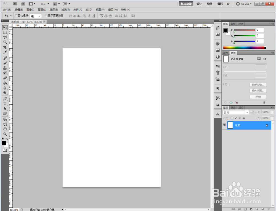
Task: Open the 滤镜(T) menu
Action: pyautogui.click(x=65, y=9)
